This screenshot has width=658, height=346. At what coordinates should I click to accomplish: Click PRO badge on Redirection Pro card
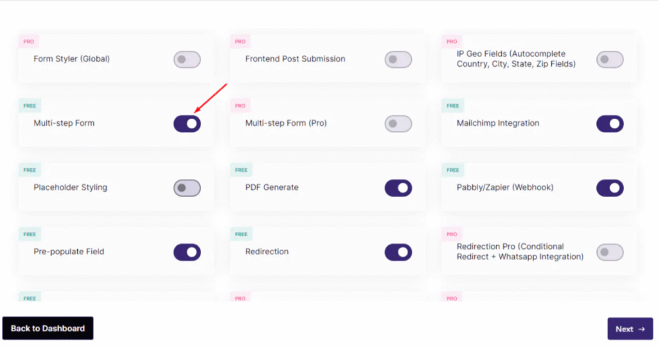(452, 234)
